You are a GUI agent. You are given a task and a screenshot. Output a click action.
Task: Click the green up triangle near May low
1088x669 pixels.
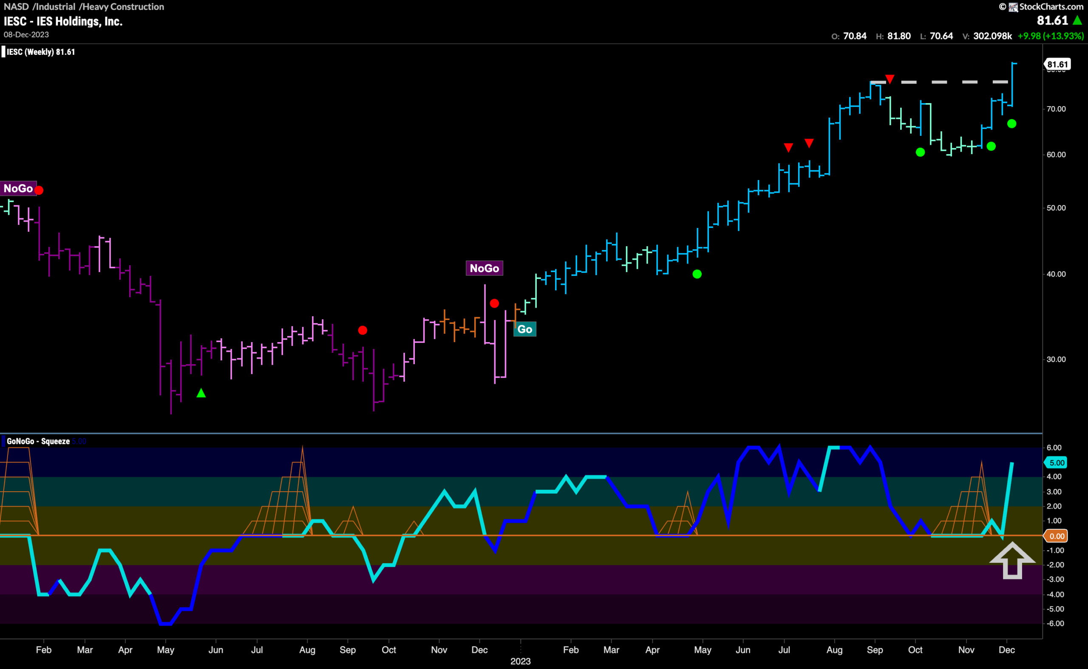tap(201, 393)
